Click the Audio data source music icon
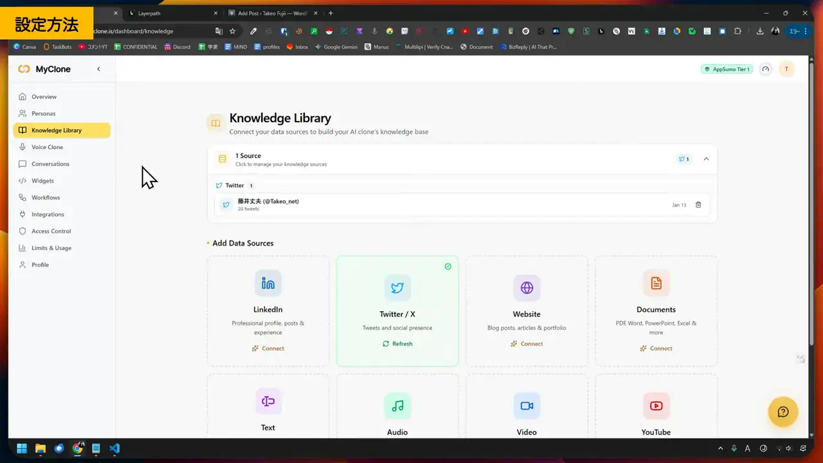 coord(397,406)
